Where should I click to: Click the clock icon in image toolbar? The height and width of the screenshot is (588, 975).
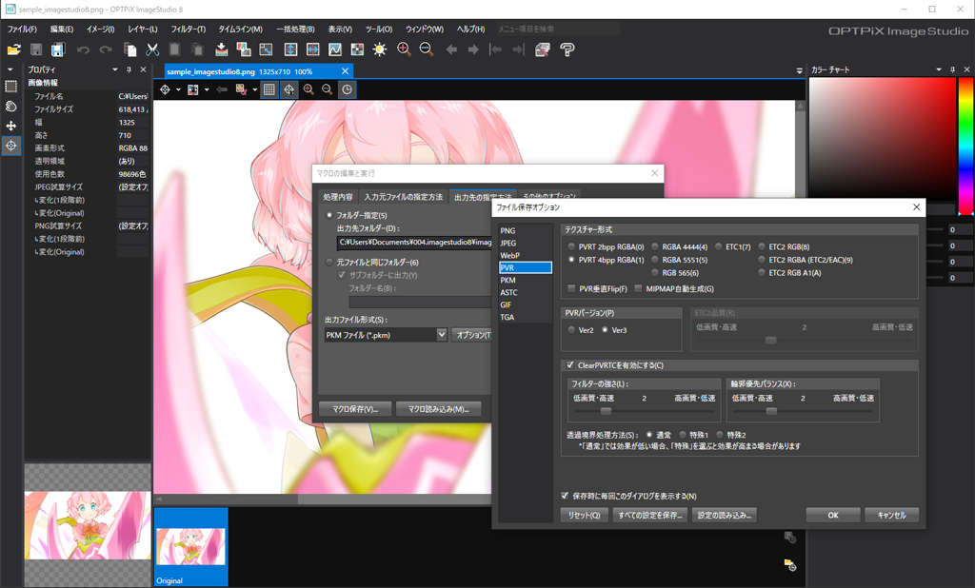coord(347,89)
